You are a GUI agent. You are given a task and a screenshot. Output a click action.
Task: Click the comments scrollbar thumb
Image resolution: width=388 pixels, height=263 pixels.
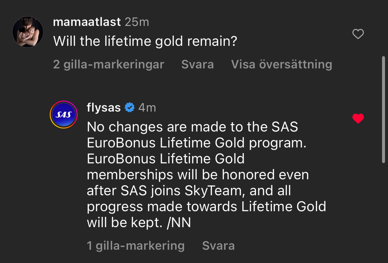tap(384, 110)
